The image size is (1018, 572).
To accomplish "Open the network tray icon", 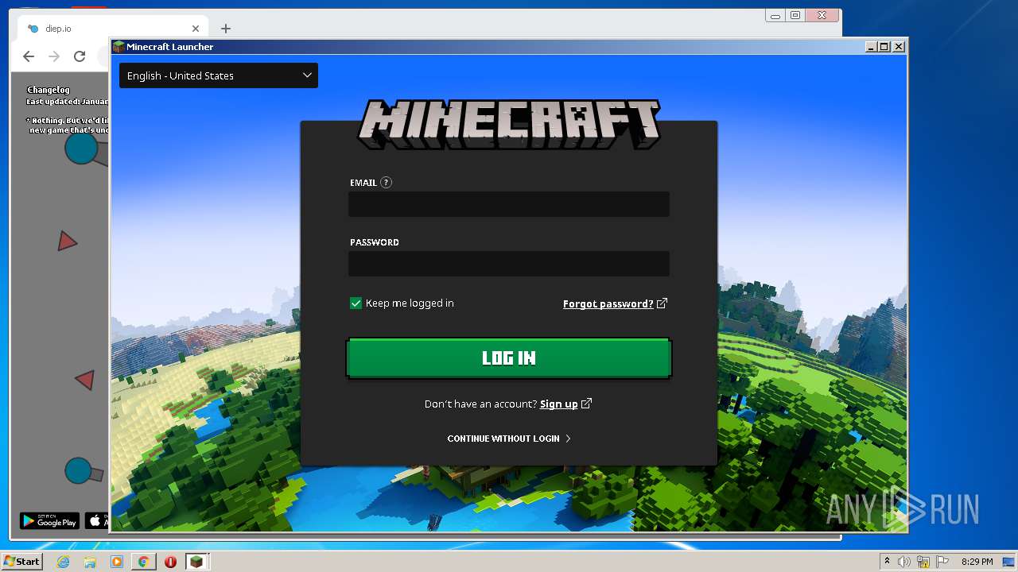I will [x=923, y=562].
